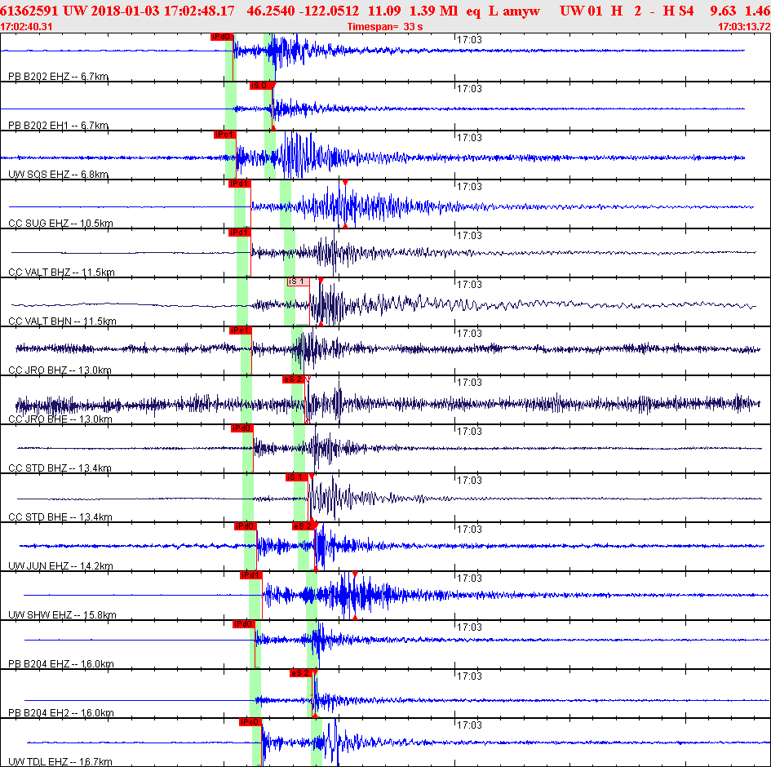This screenshot has height=767, width=771.
Task: Select the iS 1 flag on CC STD BHE
Action: (x=296, y=477)
